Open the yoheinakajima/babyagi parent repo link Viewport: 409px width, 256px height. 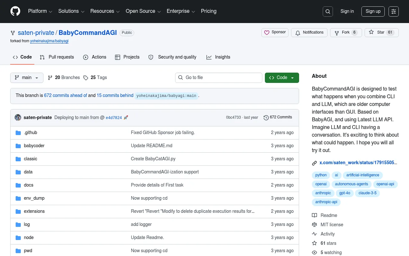[x=50, y=41]
